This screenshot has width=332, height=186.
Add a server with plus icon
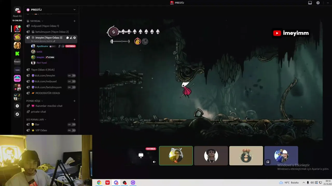coord(17,106)
